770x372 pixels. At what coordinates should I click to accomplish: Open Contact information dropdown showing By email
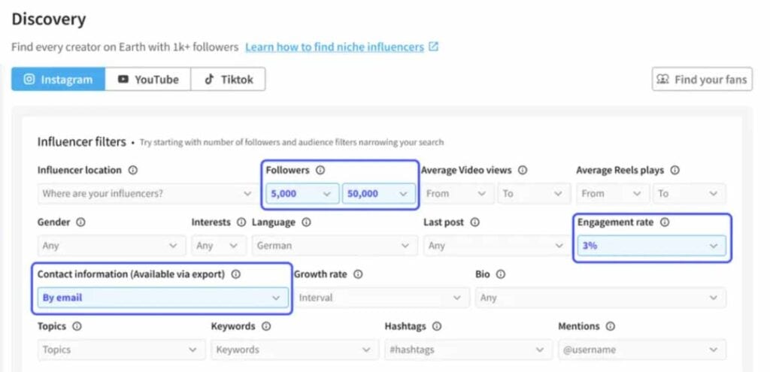(163, 298)
